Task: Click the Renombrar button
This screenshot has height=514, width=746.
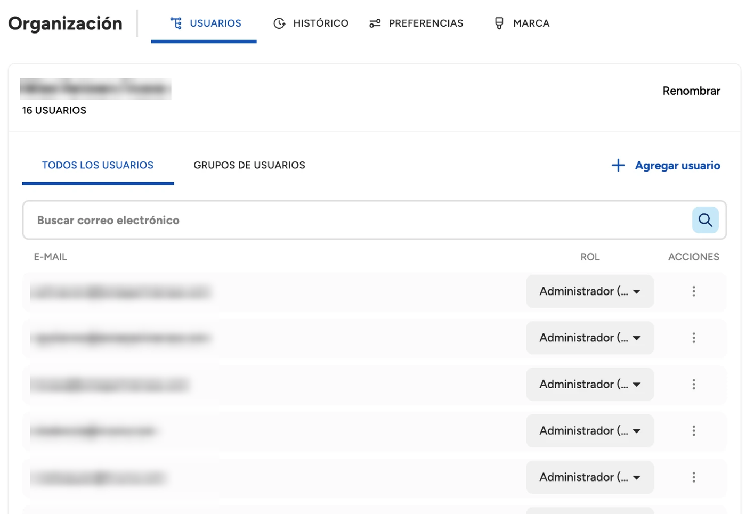Action: click(691, 91)
